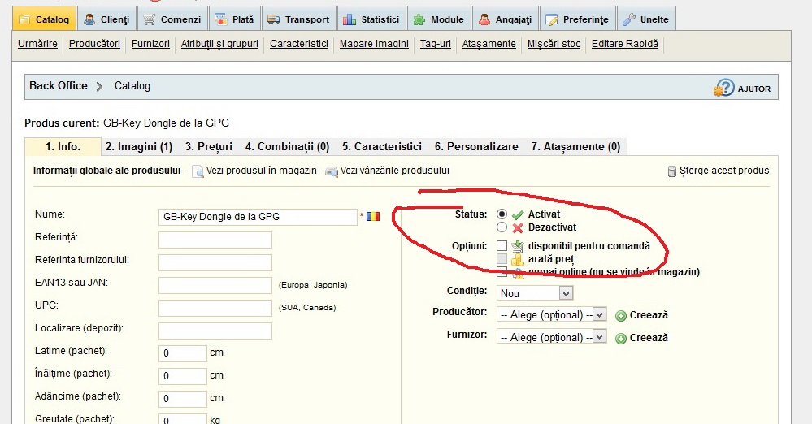The image size is (812, 424).
Task: Open the Producători submenu link
Action: click(x=95, y=44)
